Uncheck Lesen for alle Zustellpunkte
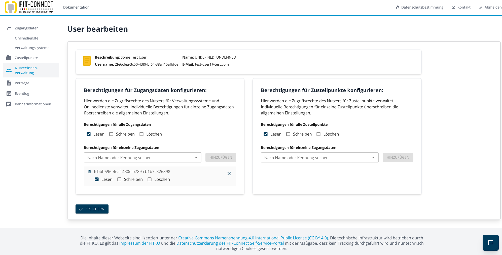Image resolution: width=502 pixels, height=255 pixels. [x=266, y=134]
